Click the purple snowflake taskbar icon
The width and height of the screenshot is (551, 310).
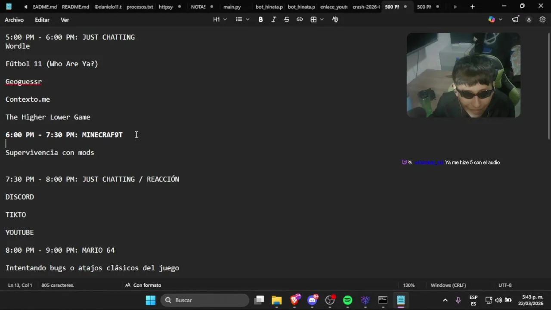[x=365, y=300]
